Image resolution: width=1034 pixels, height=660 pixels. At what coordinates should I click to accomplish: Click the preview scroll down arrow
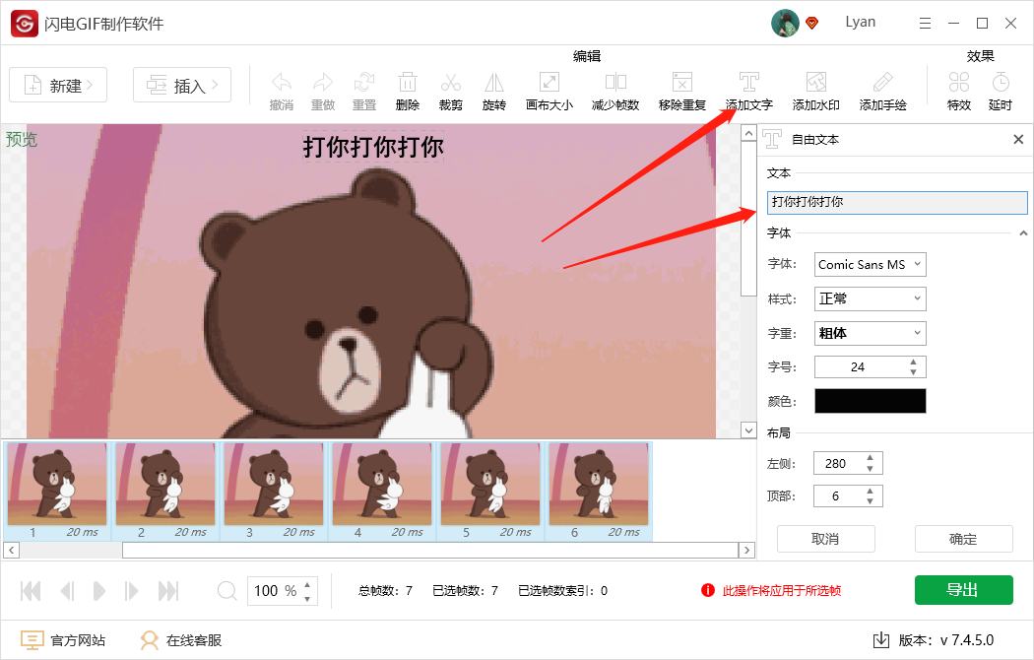pos(748,429)
